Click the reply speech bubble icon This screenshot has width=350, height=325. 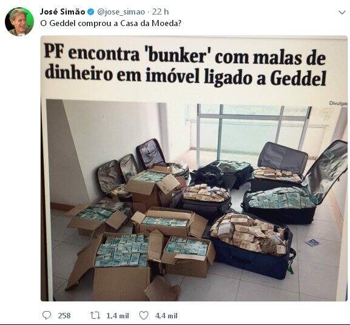coord(47,315)
